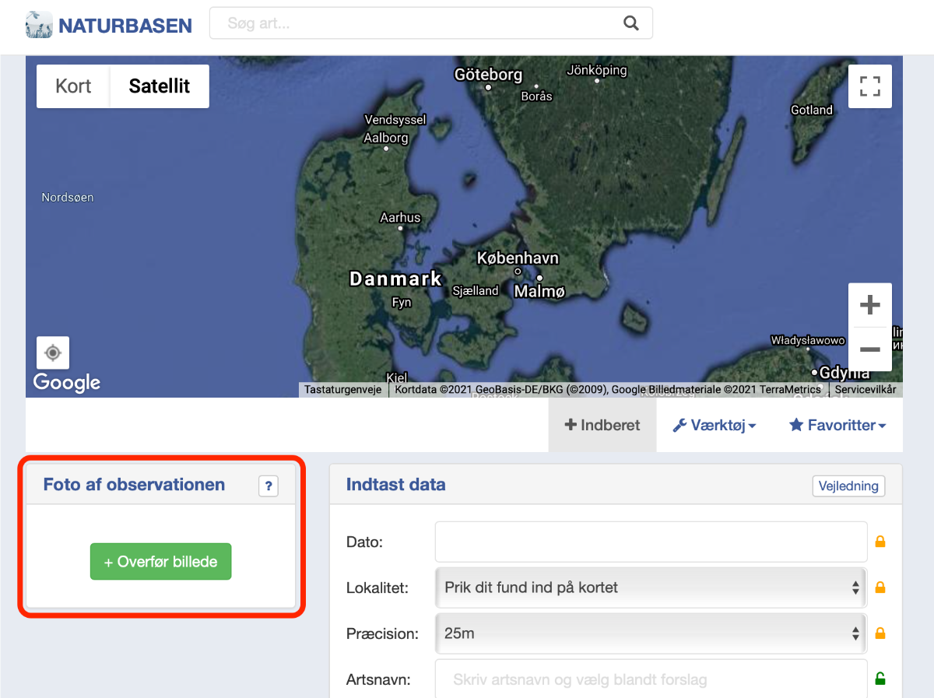This screenshot has height=698, width=934.
Task: Zoom in on the map
Action: (869, 305)
